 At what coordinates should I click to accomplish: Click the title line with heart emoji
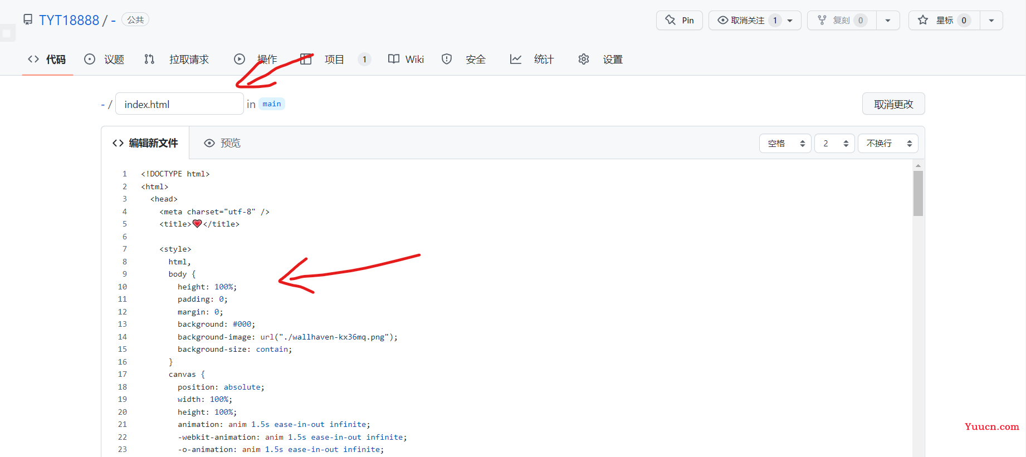199,224
